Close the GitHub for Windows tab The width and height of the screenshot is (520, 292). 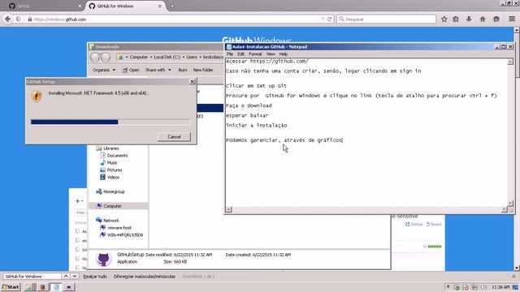point(159,6)
